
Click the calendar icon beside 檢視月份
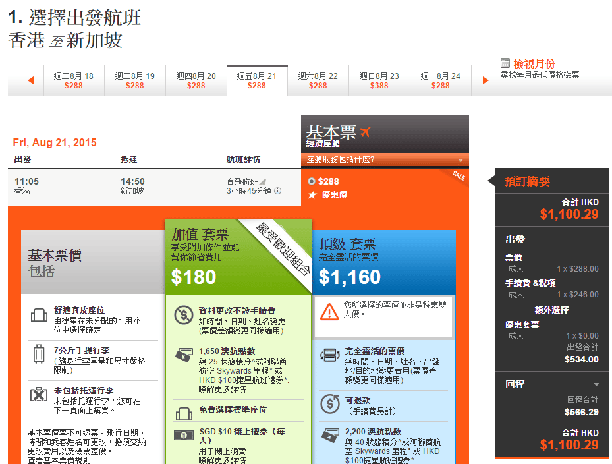tap(505, 63)
